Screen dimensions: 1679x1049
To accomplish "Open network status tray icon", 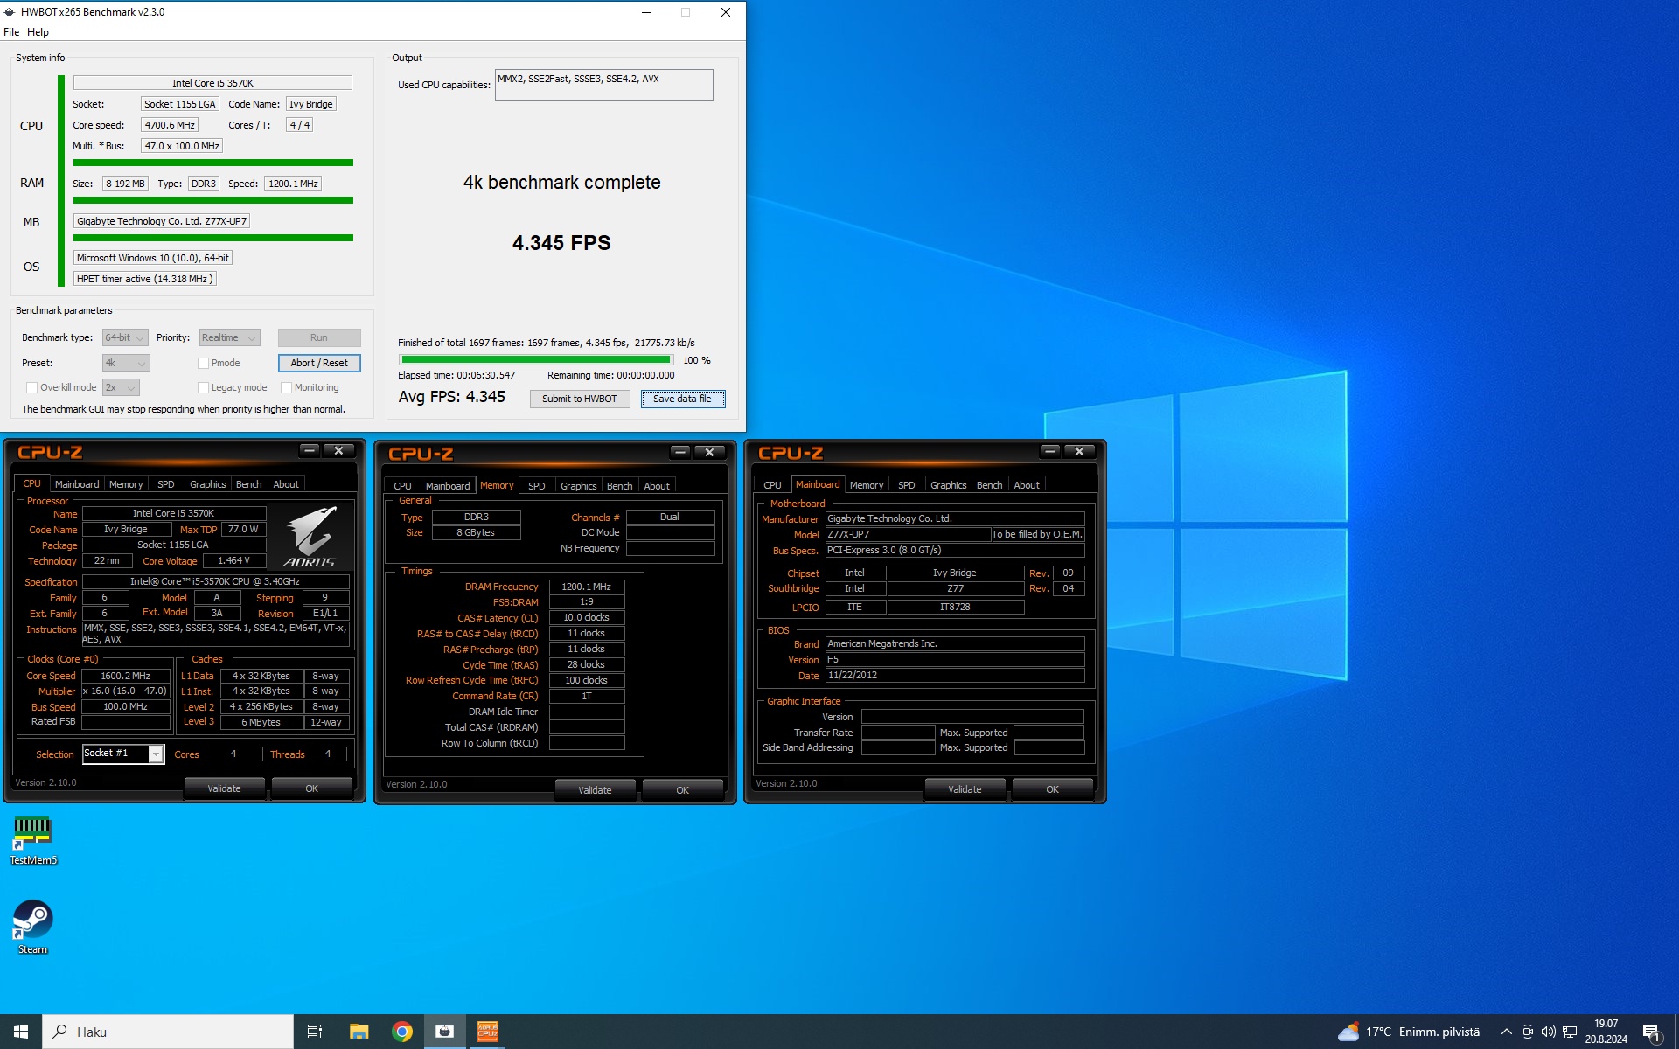I will click(1570, 1032).
